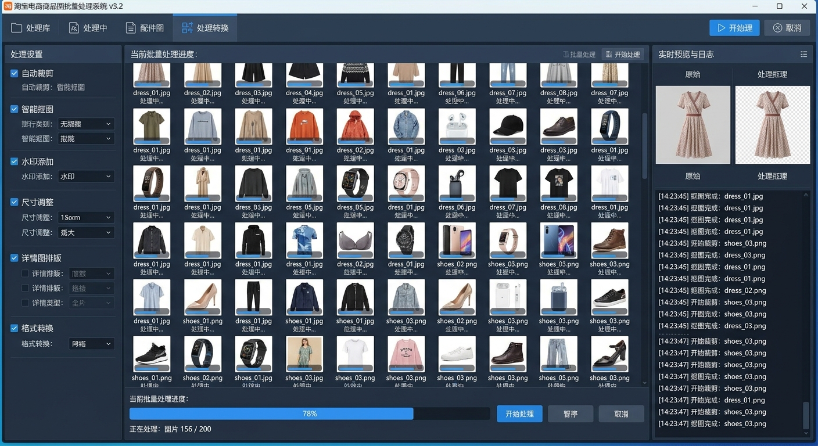
Task: Open the 配件图 tab
Action: [x=145, y=28]
